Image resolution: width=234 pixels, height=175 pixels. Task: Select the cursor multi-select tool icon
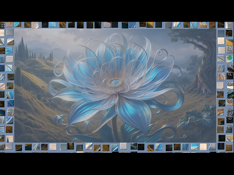230,49
